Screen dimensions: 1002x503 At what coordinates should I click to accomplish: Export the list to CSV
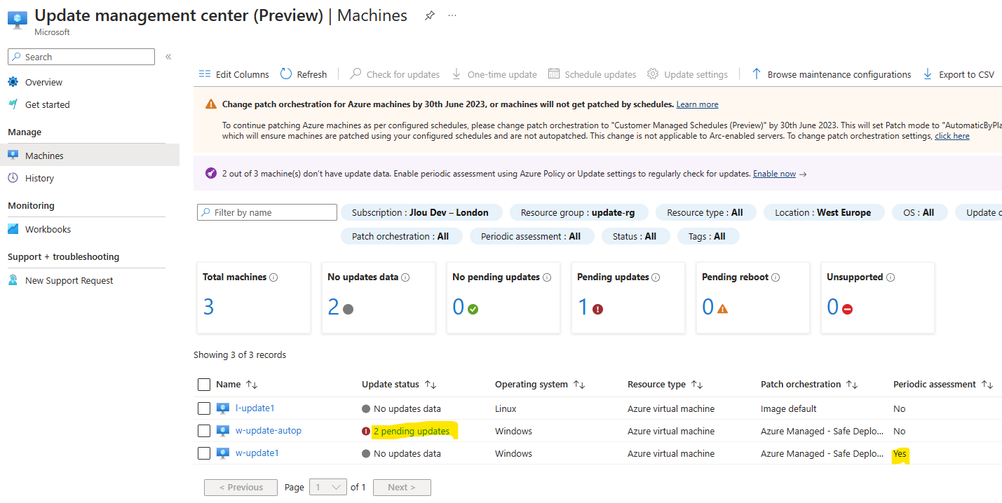[x=959, y=74]
